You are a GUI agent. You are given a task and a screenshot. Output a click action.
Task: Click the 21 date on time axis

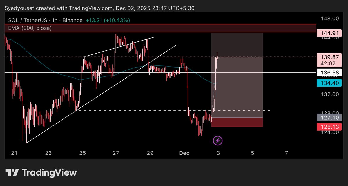(14, 153)
